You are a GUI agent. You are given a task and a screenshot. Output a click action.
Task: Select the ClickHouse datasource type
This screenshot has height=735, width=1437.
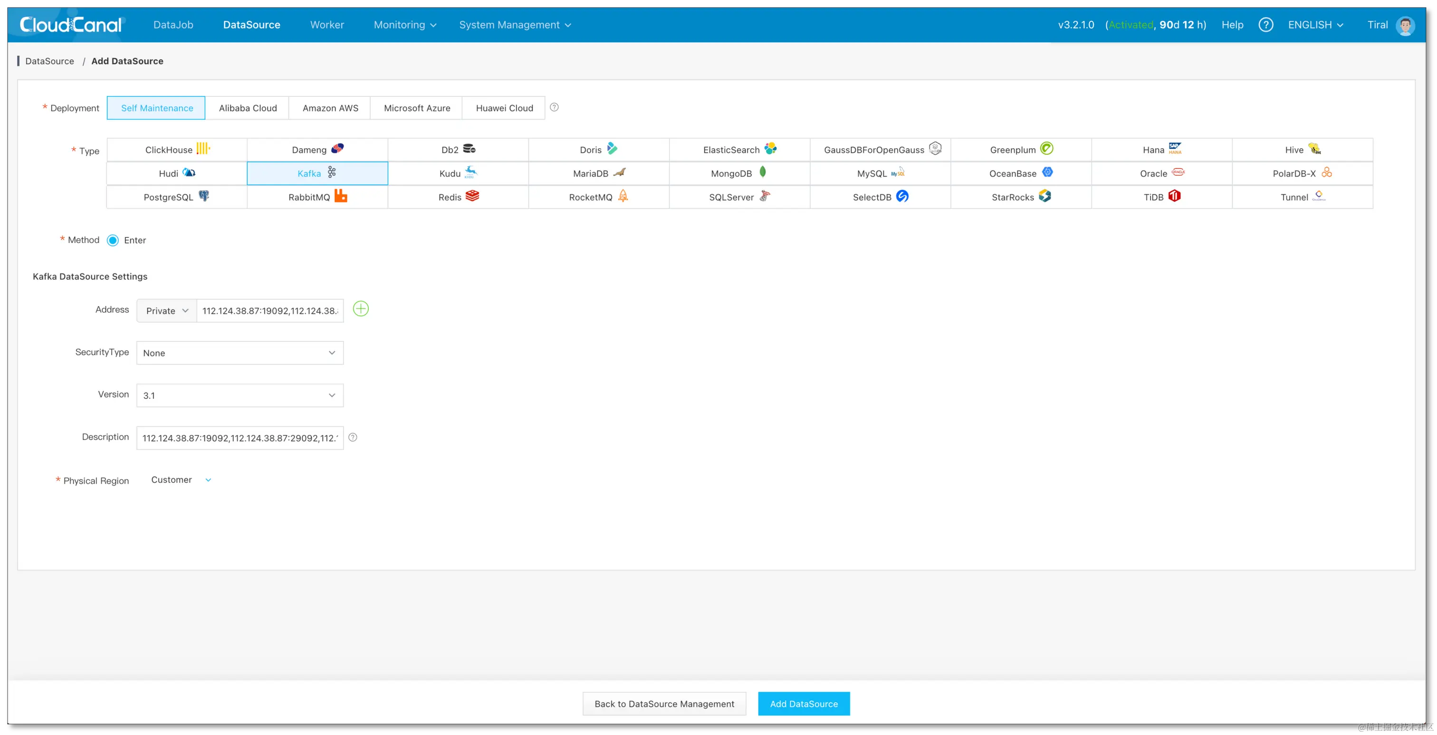point(177,150)
